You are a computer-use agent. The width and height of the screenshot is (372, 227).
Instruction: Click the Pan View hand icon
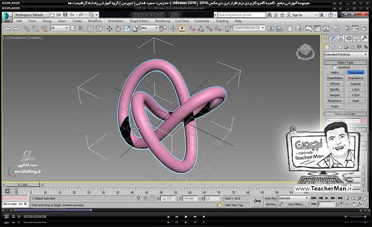tap(353, 204)
